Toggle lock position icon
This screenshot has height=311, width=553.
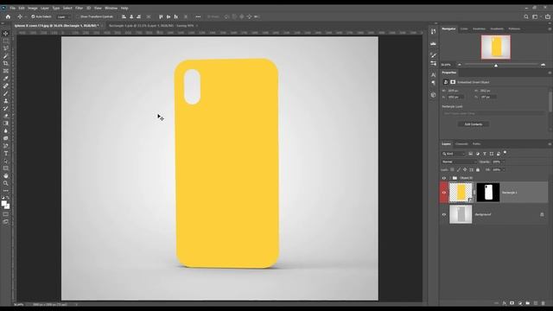tap(465, 169)
